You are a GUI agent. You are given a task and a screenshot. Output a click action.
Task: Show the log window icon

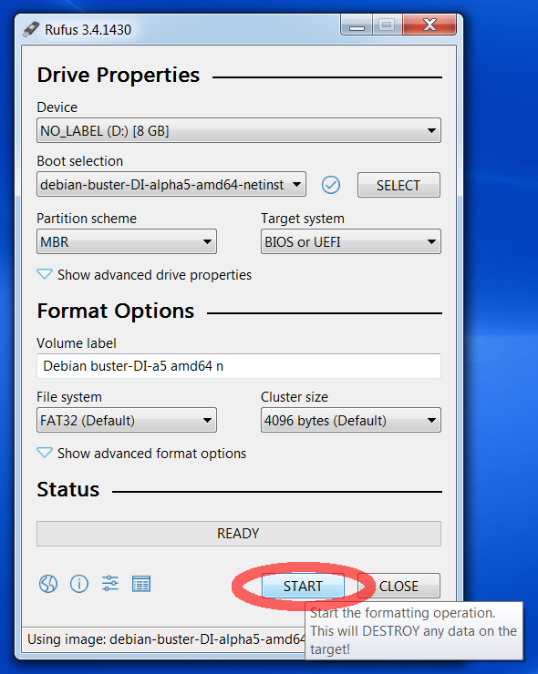pos(141,584)
